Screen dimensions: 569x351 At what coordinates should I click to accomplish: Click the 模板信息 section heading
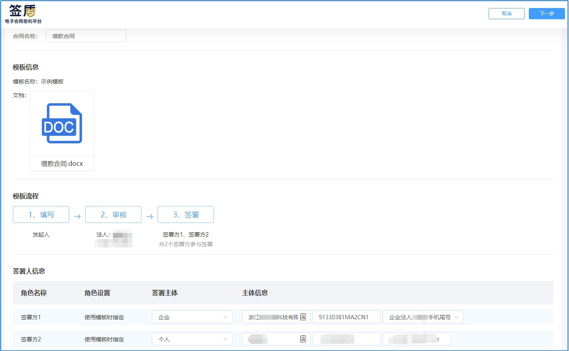coord(26,67)
